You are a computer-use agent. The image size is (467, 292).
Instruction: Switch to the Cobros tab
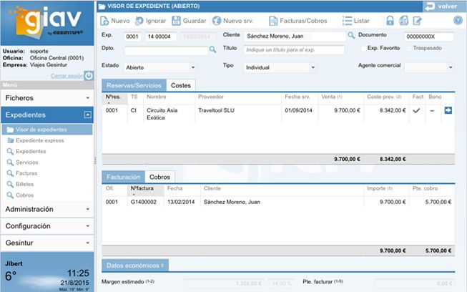tap(159, 177)
